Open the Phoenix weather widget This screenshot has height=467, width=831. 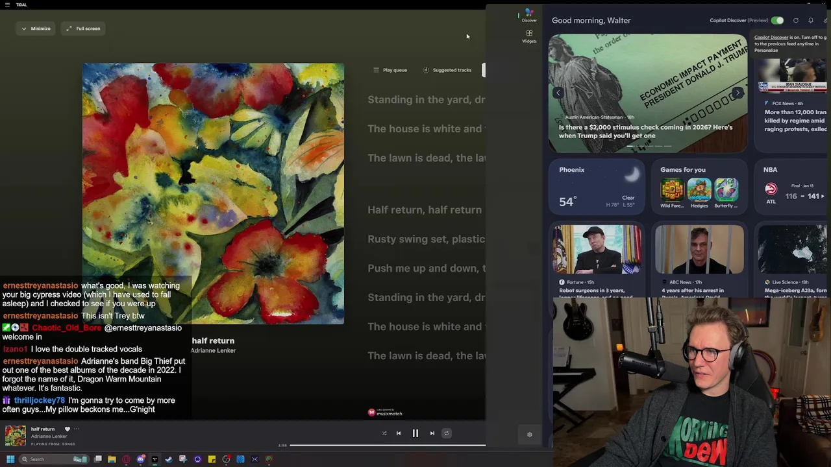point(597,187)
